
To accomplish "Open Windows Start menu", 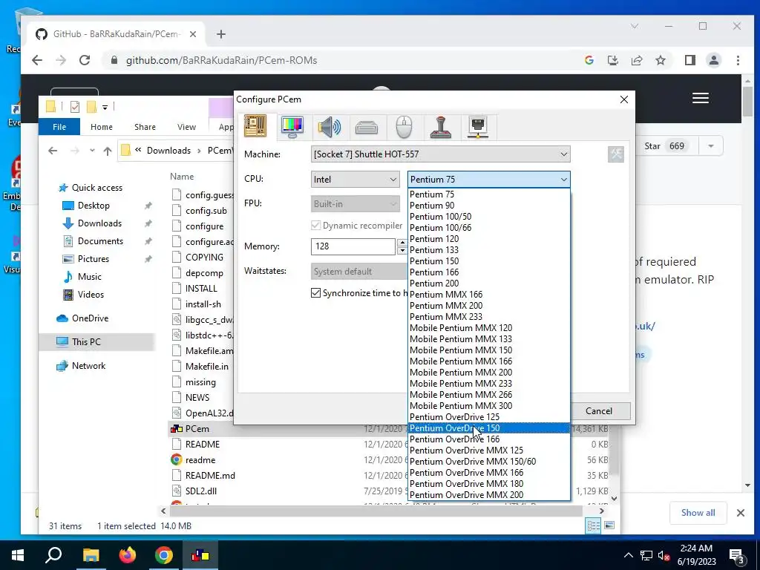I will tap(18, 555).
